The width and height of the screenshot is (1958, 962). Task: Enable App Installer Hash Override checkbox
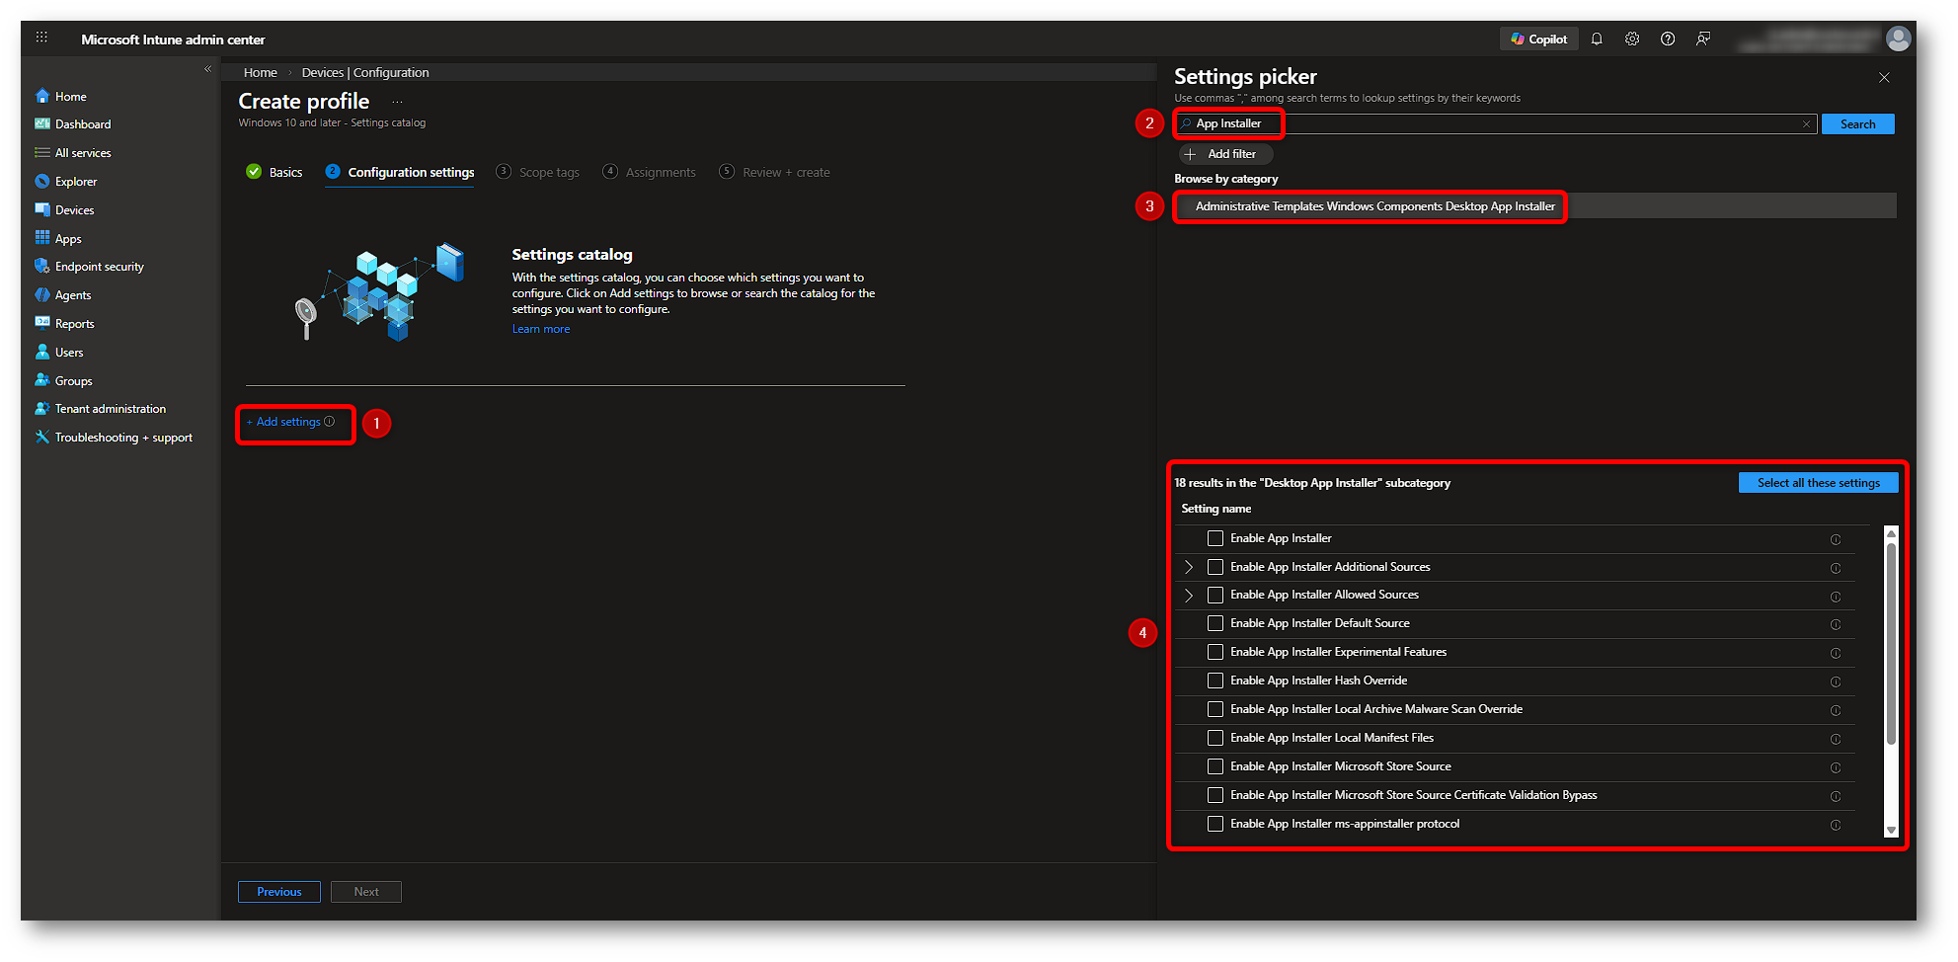point(1215,681)
